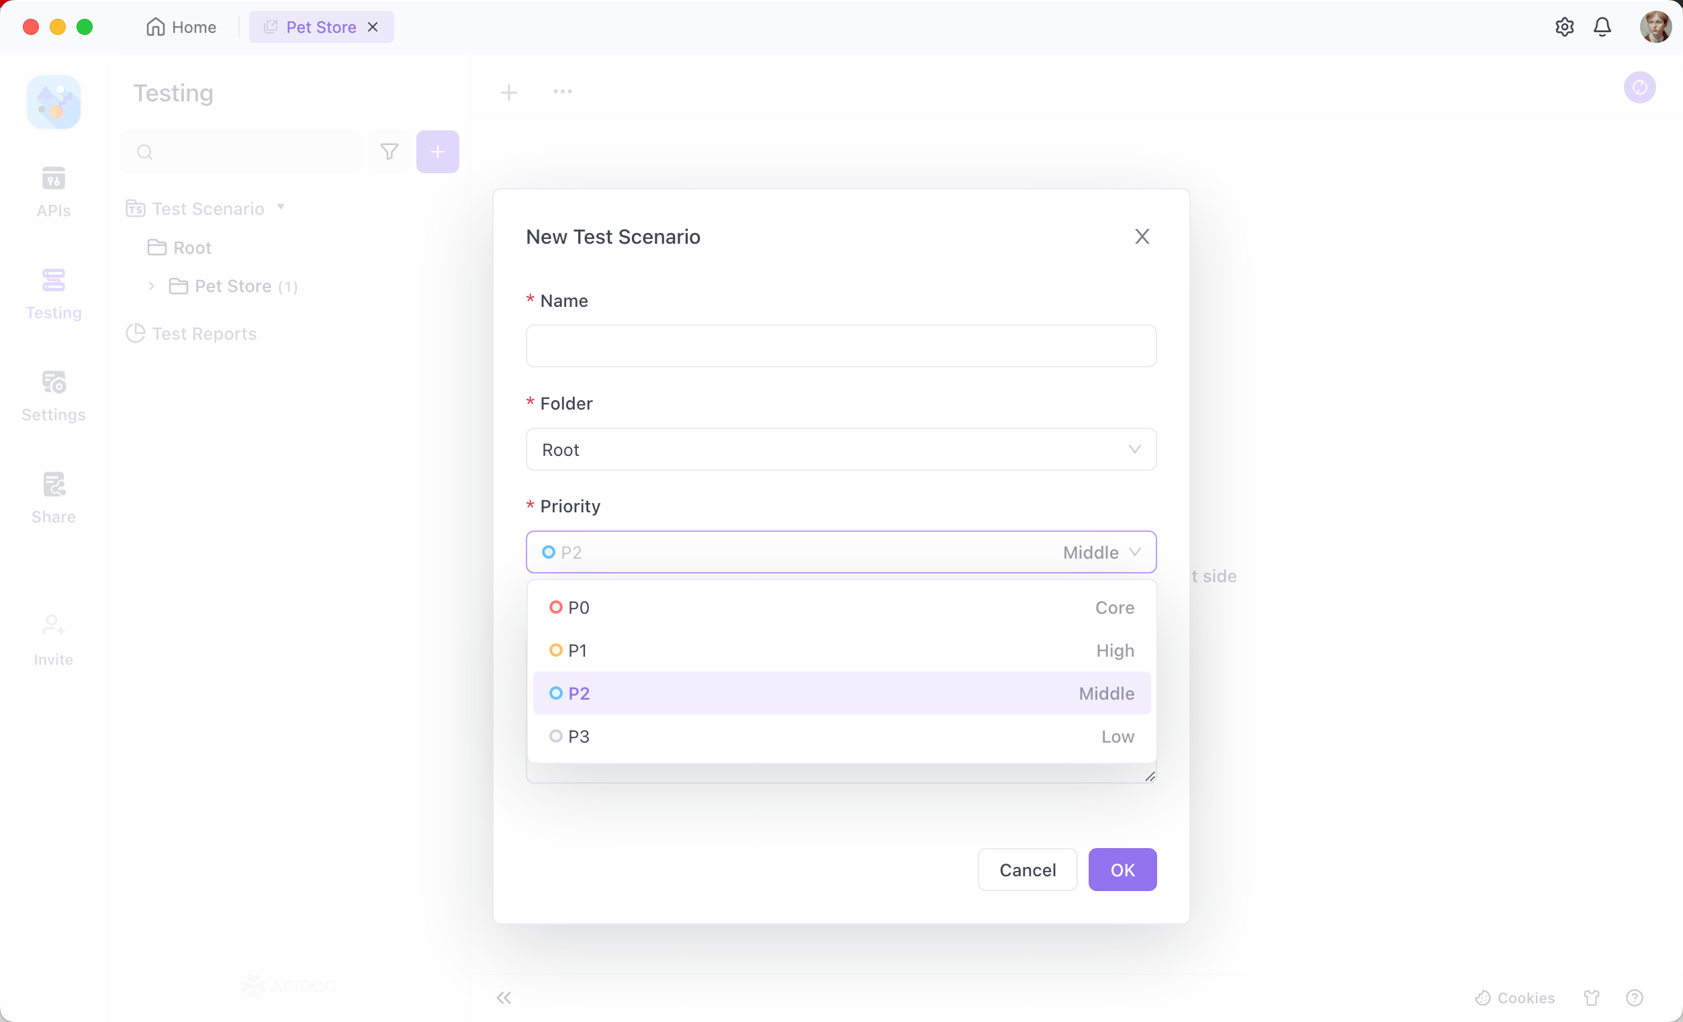The width and height of the screenshot is (1683, 1022).
Task: Expand the Priority dropdown menu
Action: pyautogui.click(x=841, y=552)
